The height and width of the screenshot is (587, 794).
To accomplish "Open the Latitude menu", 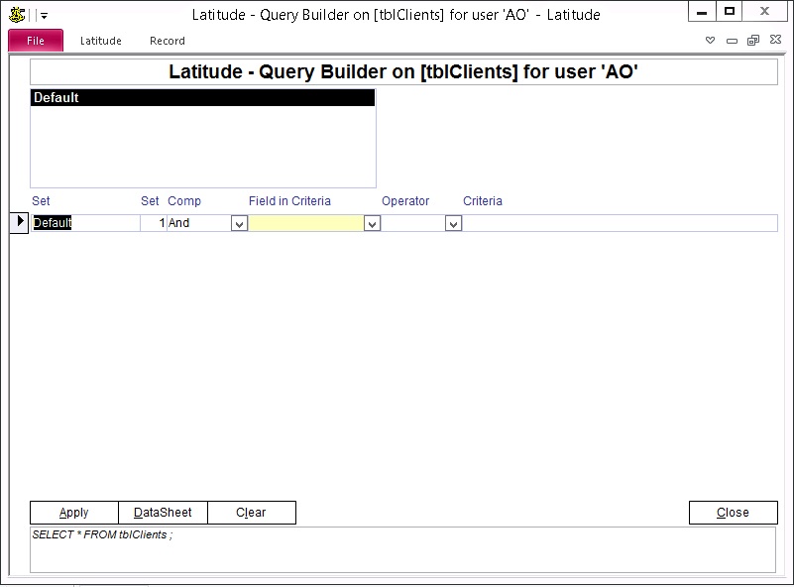I will click(x=101, y=41).
